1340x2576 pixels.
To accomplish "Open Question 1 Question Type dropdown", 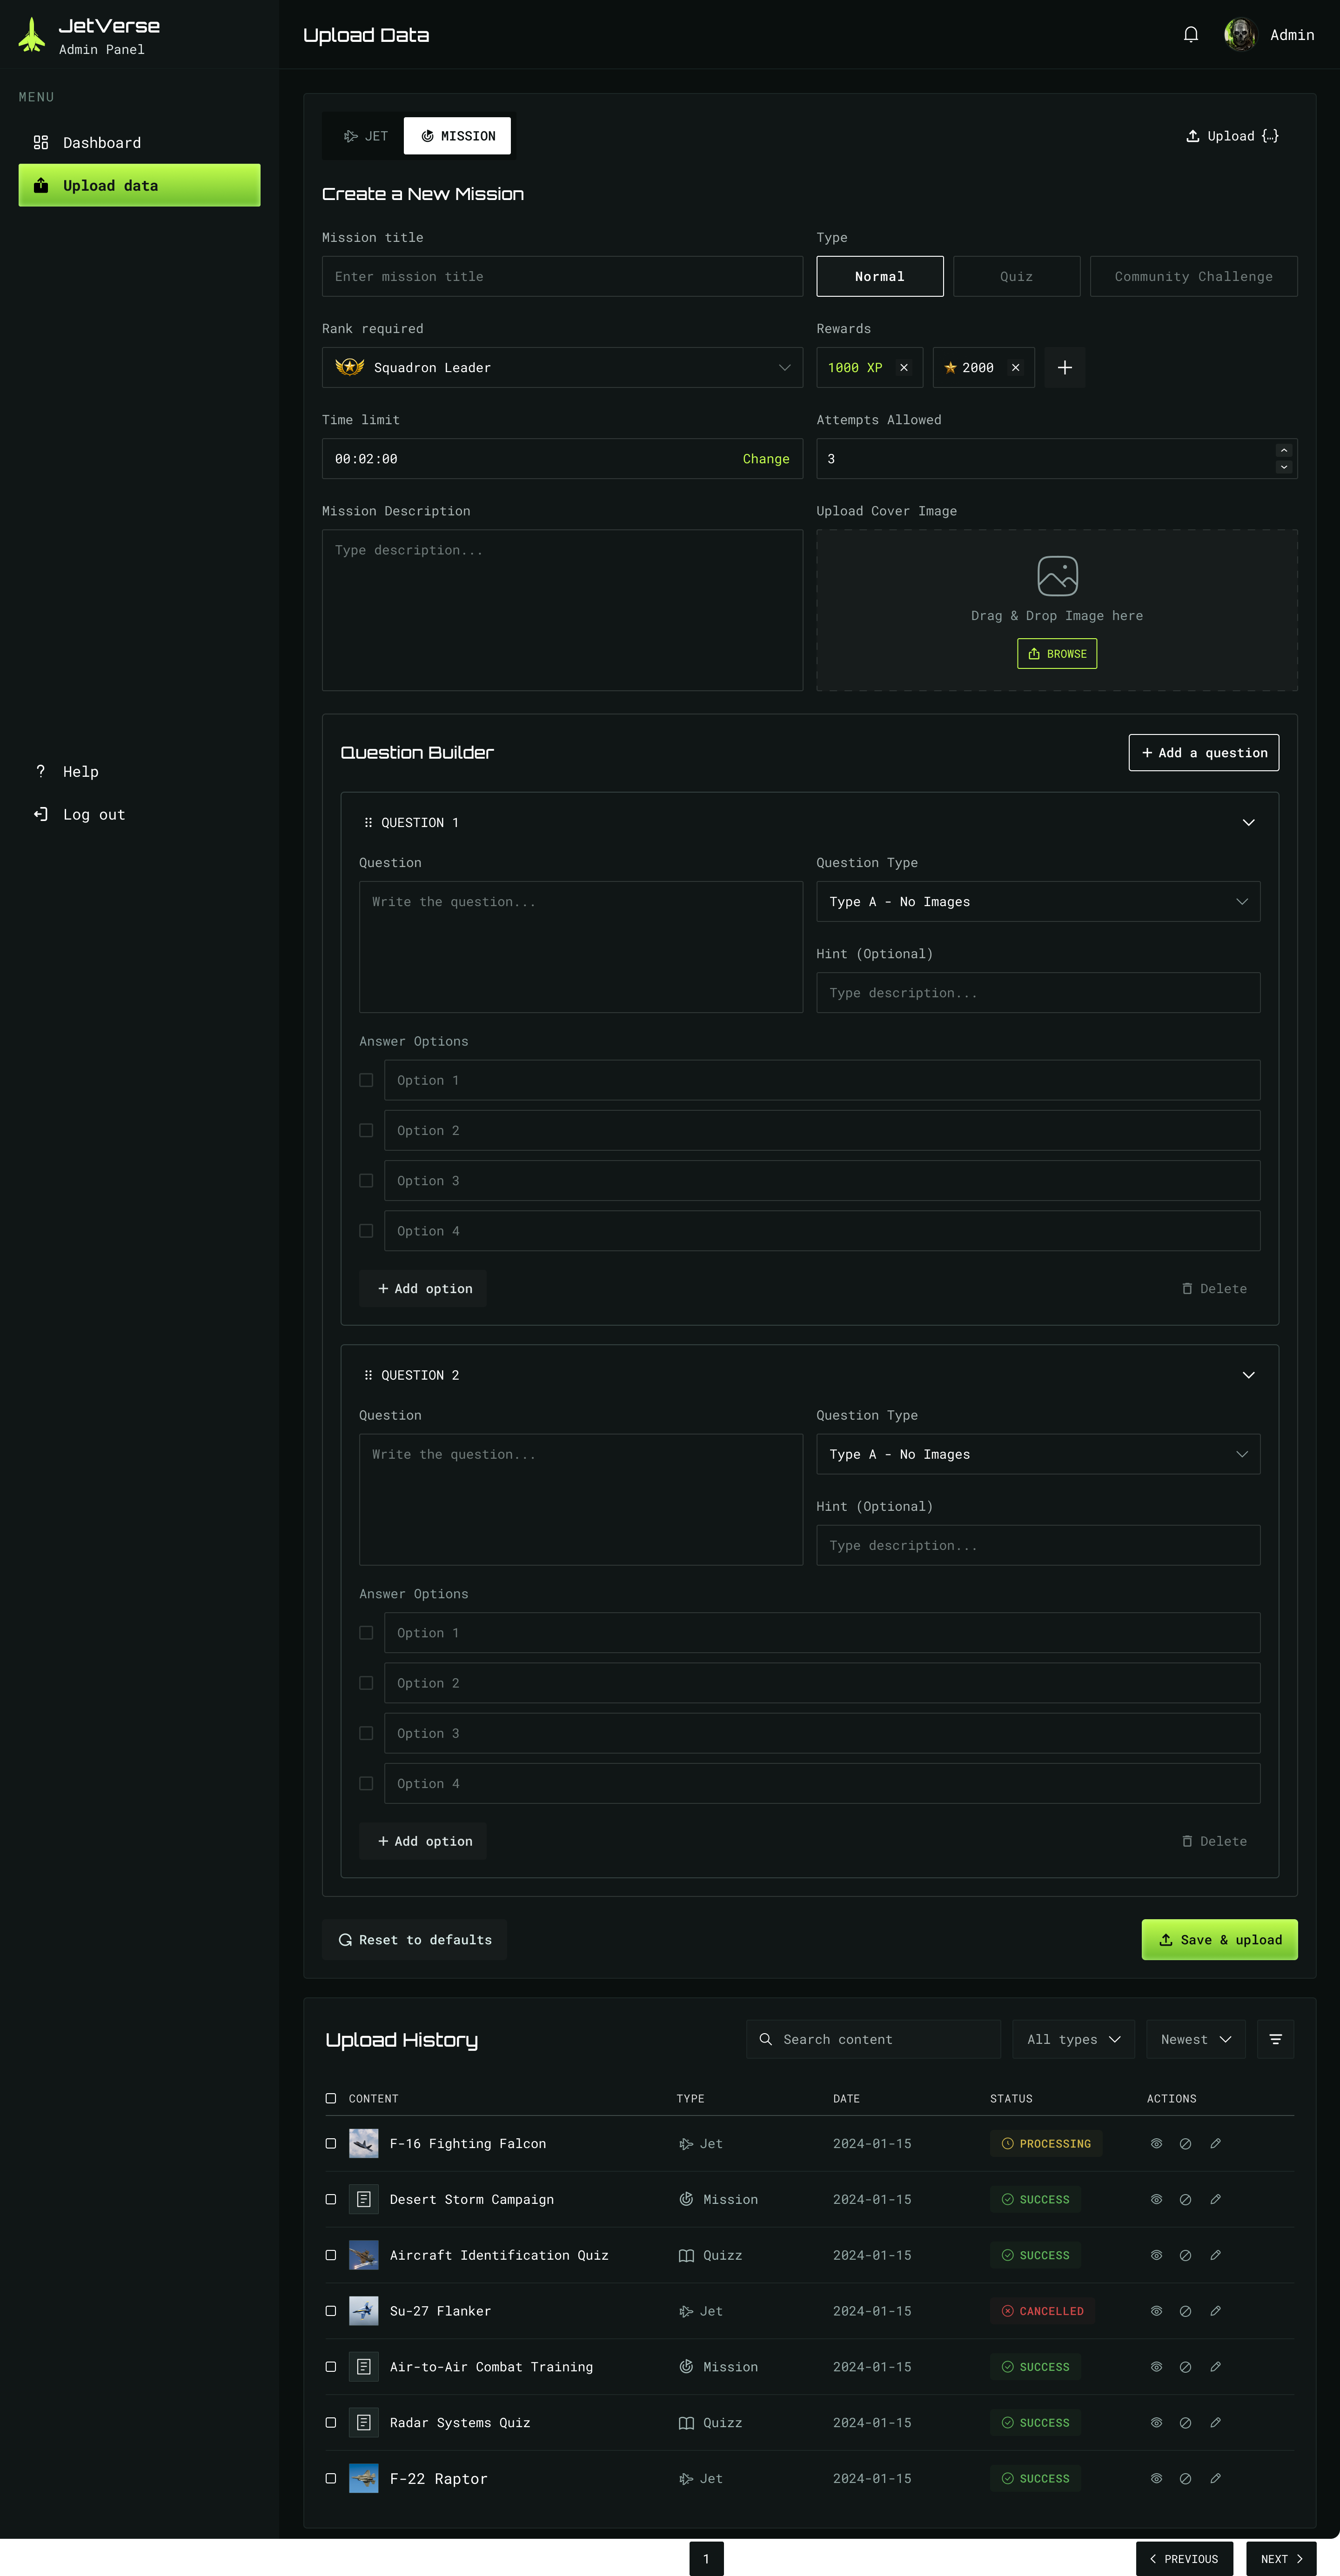I will coord(1038,902).
